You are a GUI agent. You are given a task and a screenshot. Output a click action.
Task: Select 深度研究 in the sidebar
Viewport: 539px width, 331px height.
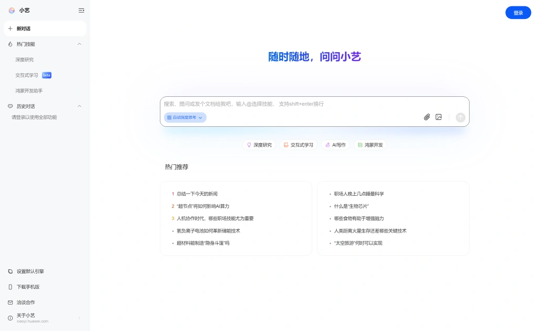click(x=25, y=59)
